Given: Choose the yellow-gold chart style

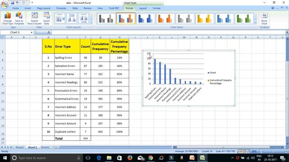Looking at the screenshot, I should 205,18.
